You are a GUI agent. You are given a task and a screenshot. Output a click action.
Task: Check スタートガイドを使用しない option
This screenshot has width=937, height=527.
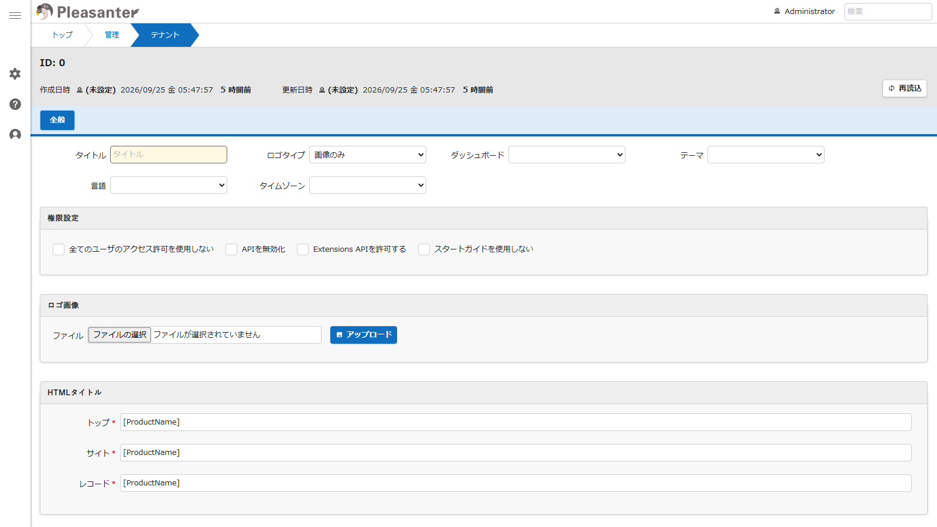point(424,249)
